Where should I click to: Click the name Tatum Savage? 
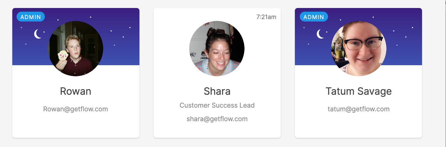pos(358,91)
